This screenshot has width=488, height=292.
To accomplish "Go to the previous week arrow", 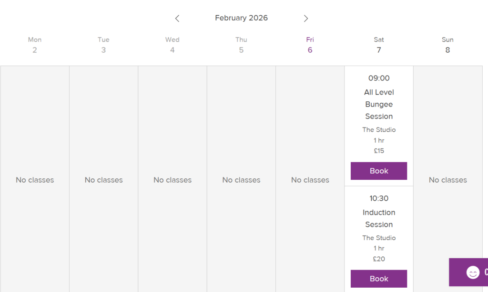I will click(177, 19).
